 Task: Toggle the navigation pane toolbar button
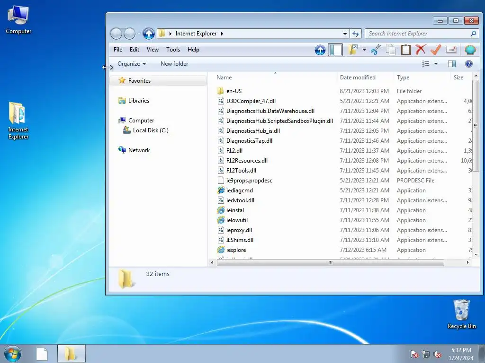[335, 50]
